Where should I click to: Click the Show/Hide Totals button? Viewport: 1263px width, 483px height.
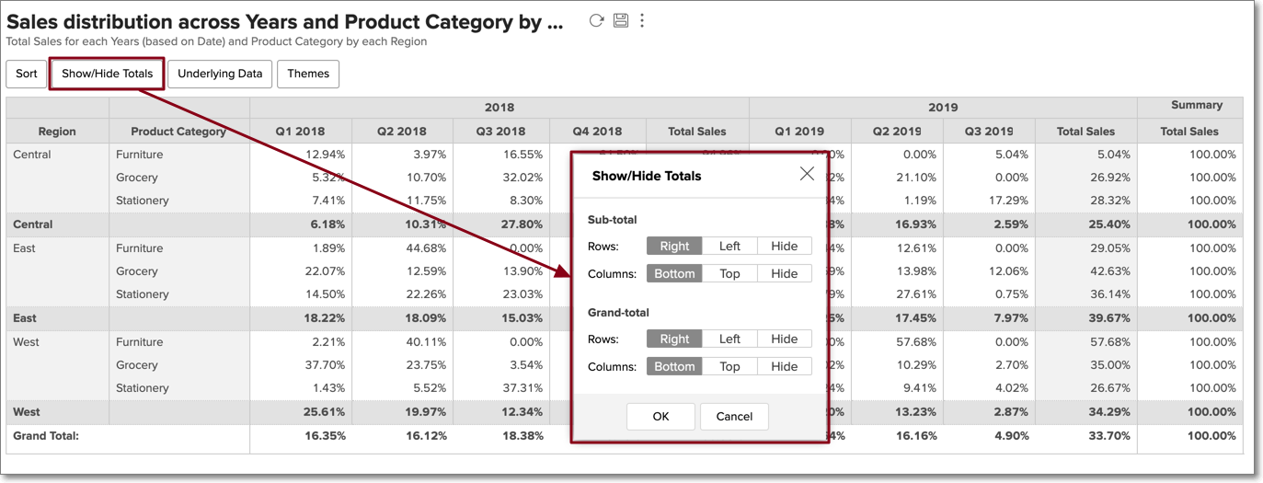pos(108,74)
